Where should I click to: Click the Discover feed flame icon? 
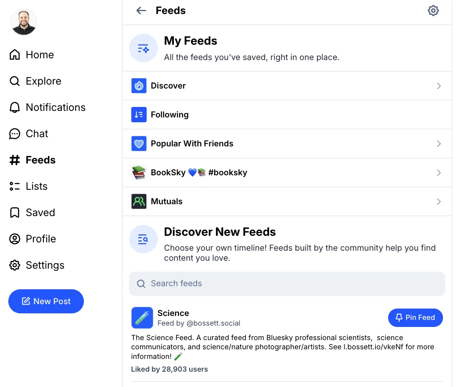(139, 85)
